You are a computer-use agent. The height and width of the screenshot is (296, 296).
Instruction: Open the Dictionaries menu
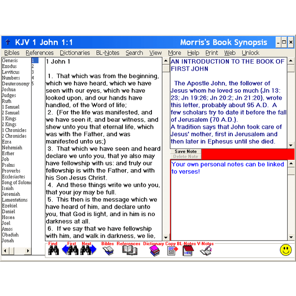[x=75, y=53]
